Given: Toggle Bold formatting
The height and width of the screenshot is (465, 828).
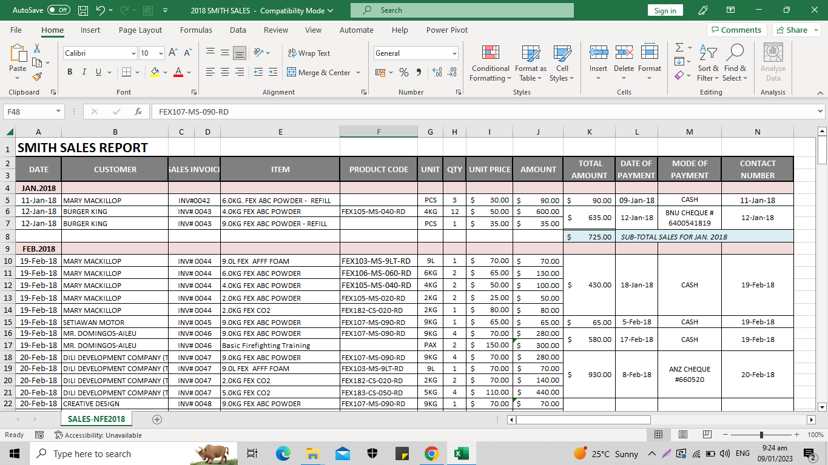Looking at the screenshot, I should (70, 72).
